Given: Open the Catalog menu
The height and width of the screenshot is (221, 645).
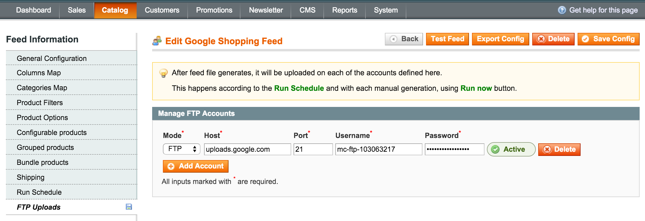Looking at the screenshot, I should click(x=115, y=10).
